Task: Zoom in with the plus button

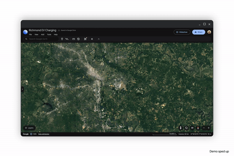Action: (209, 128)
